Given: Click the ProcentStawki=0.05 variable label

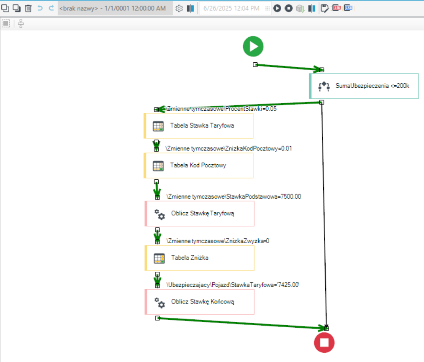Looking at the screenshot, I should point(221,109).
